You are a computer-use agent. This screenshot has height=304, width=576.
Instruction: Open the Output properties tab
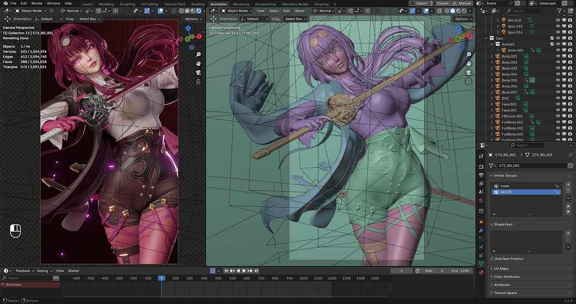tap(482, 175)
